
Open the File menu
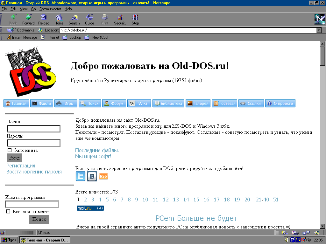[4, 9]
